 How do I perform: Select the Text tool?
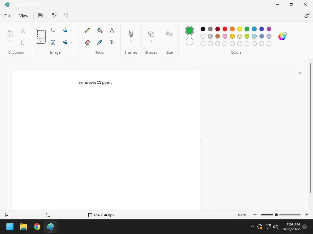coord(112,30)
